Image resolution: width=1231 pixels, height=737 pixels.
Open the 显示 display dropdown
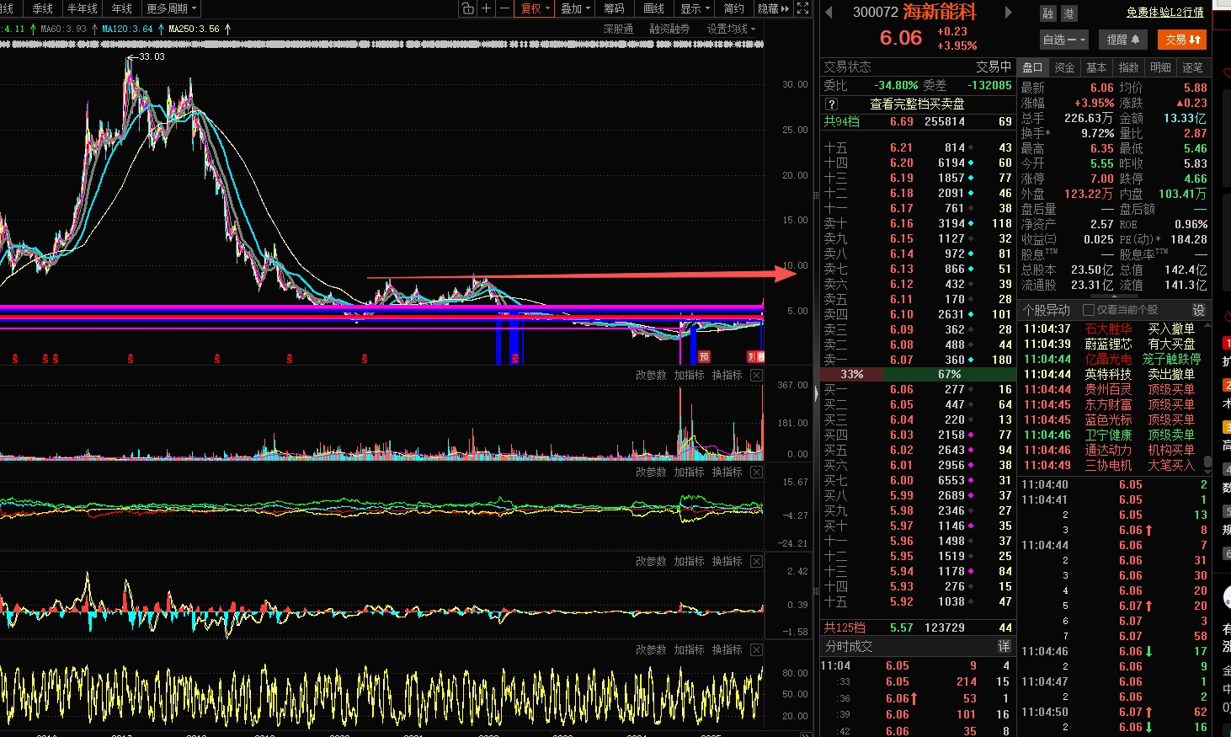[x=695, y=8]
